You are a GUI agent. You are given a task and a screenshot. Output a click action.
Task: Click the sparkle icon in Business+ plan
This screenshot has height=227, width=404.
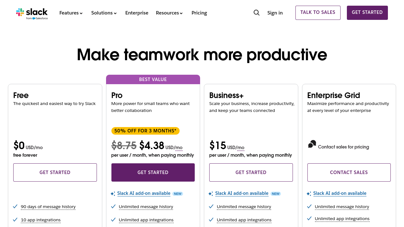click(x=211, y=194)
